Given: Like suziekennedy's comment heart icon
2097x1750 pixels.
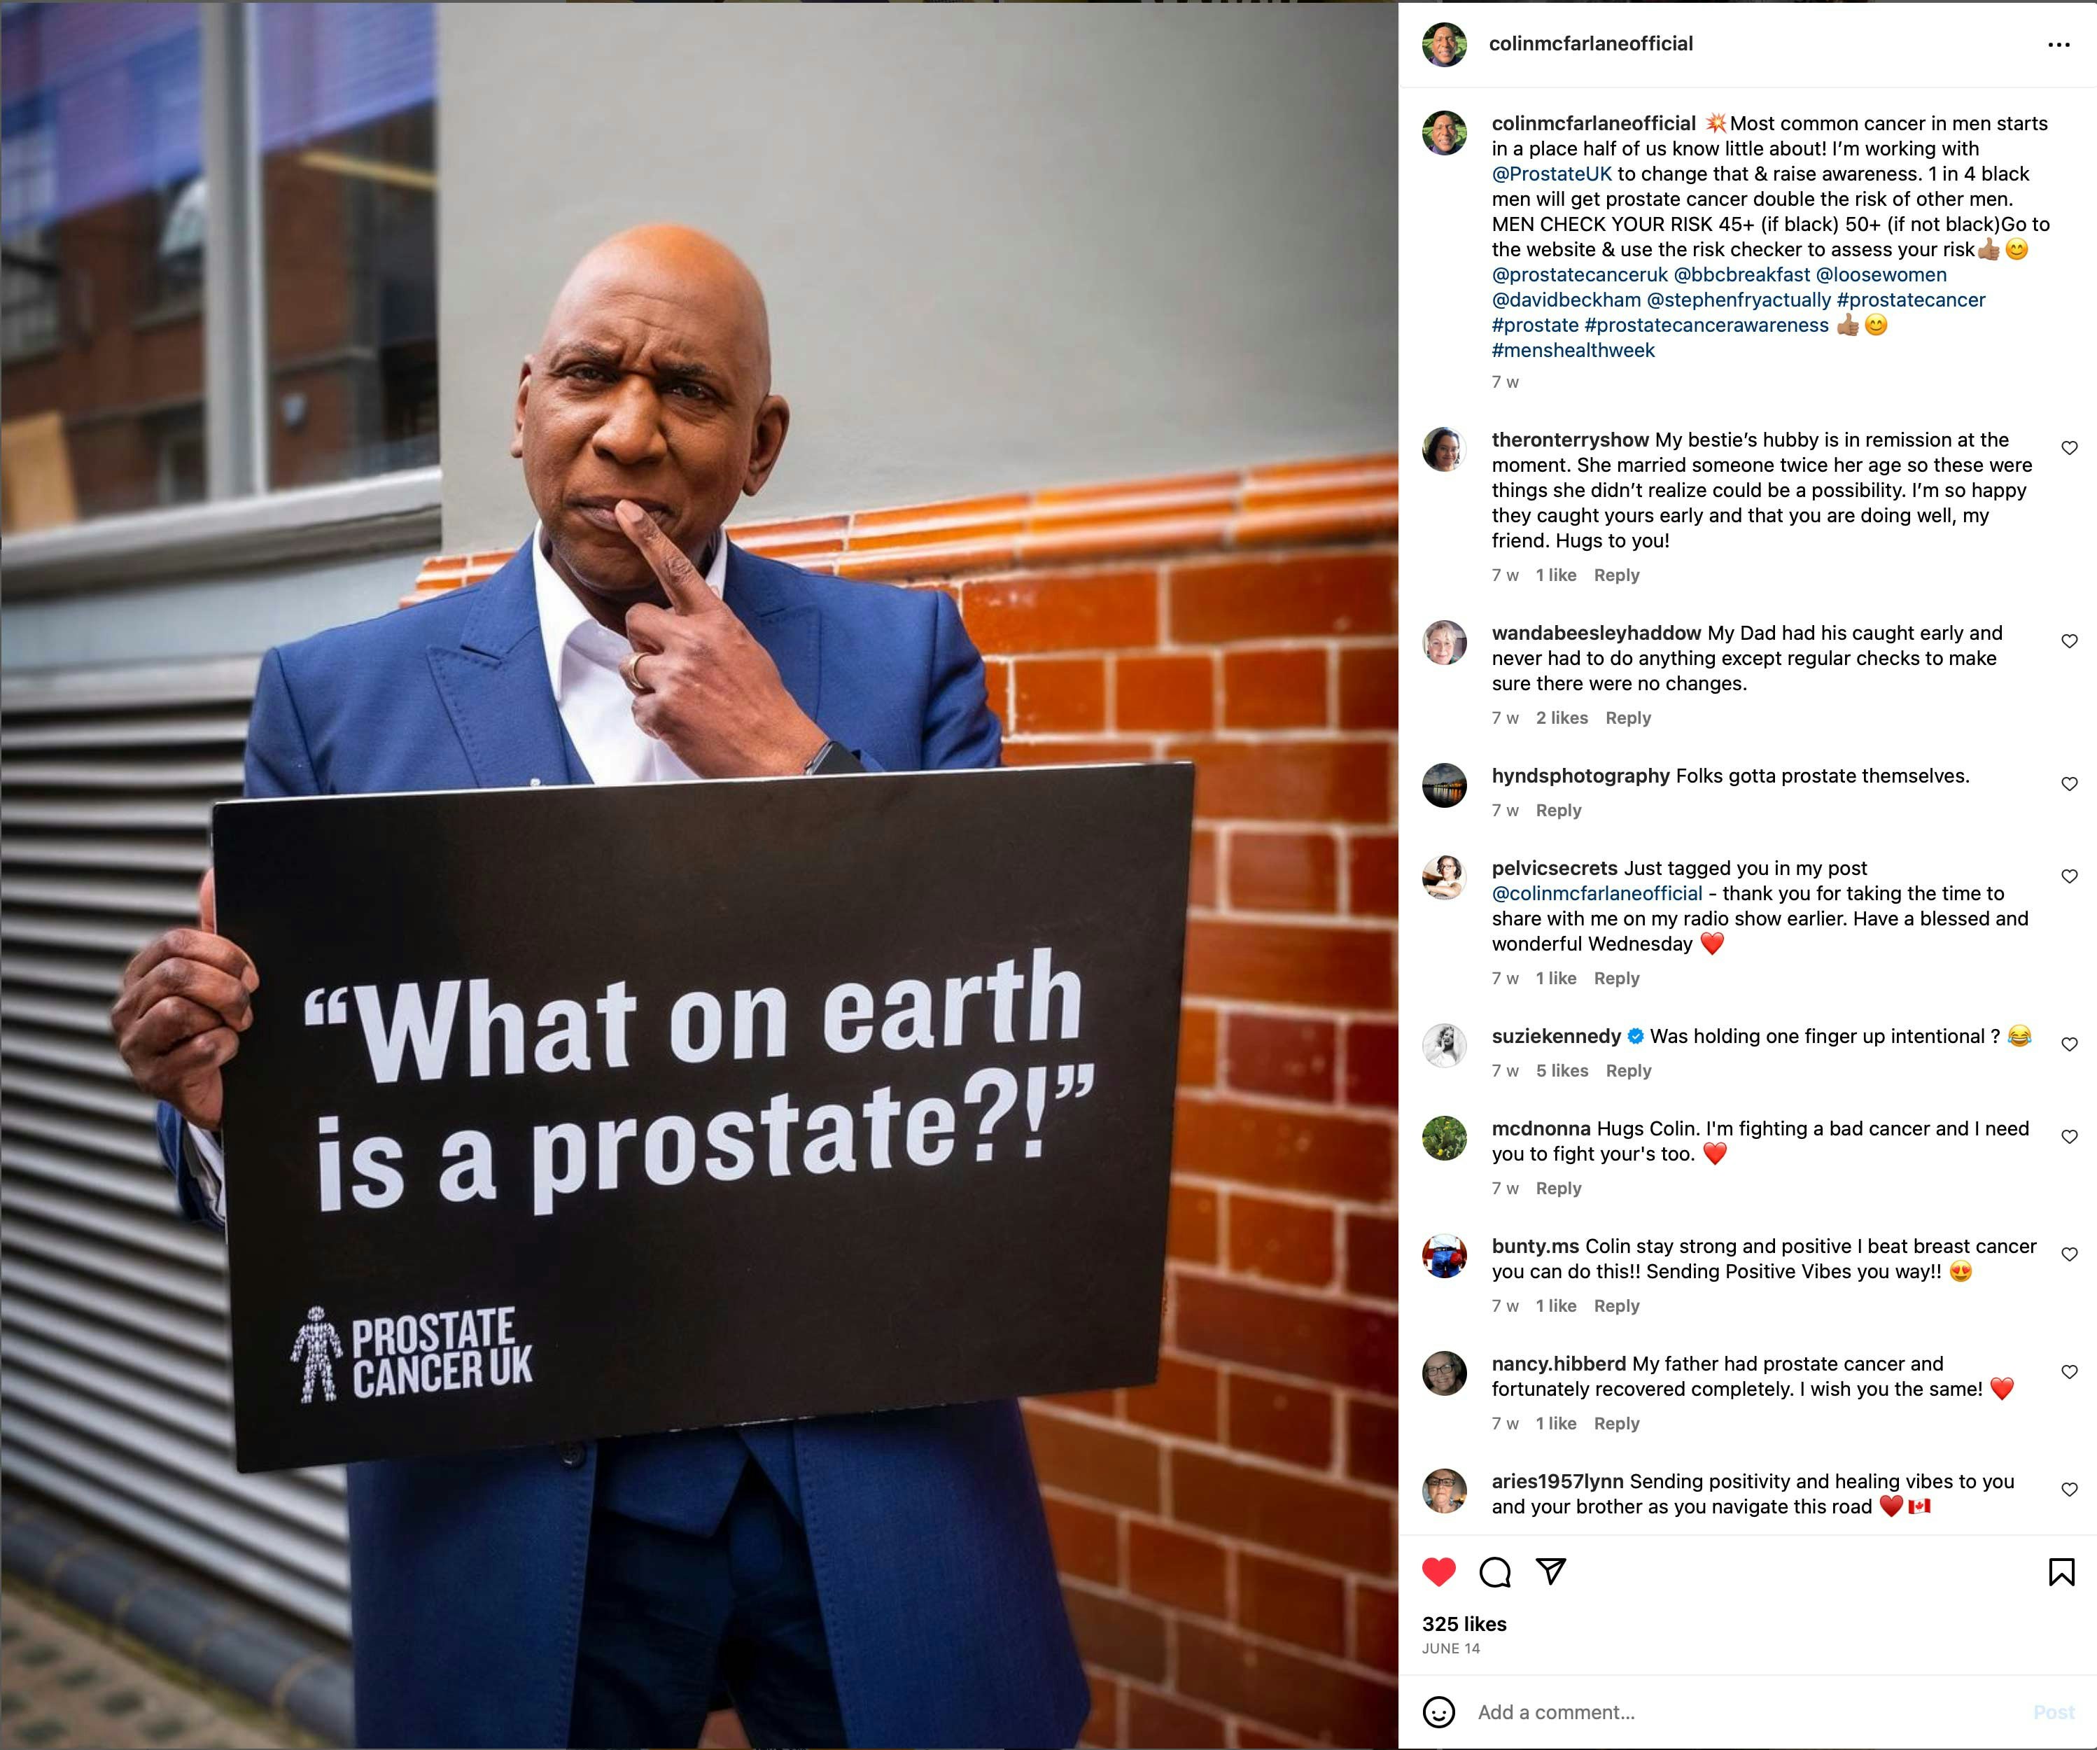Looking at the screenshot, I should [x=2069, y=1045].
